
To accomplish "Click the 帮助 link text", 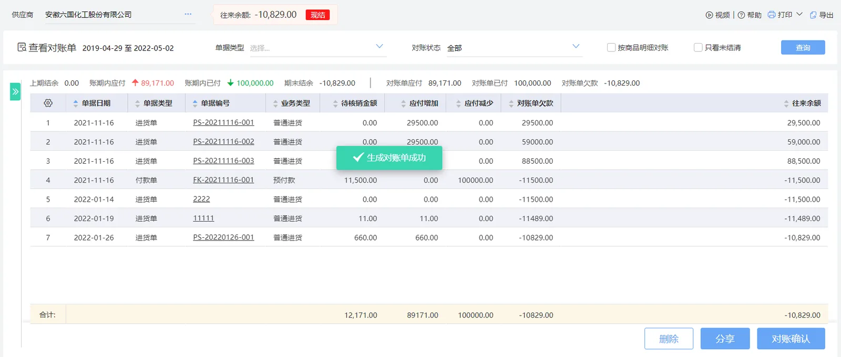I will click(x=754, y=15).
